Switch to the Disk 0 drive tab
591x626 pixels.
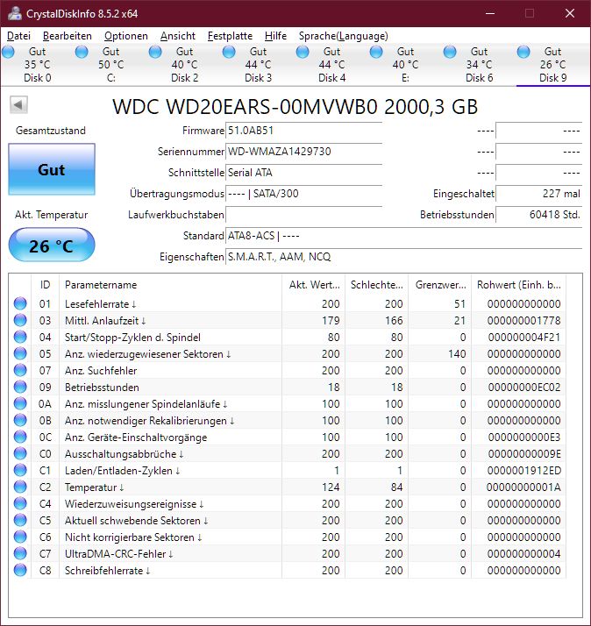click(37, 65)
